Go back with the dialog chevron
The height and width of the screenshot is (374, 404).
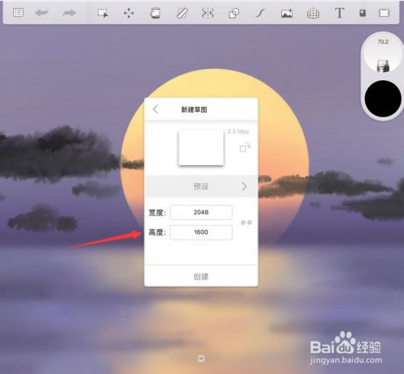tap(155, 109)
